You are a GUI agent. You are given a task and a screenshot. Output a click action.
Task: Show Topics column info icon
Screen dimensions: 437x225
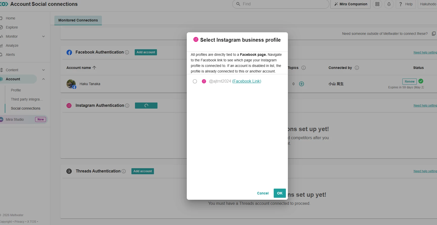tap(304, 68)
